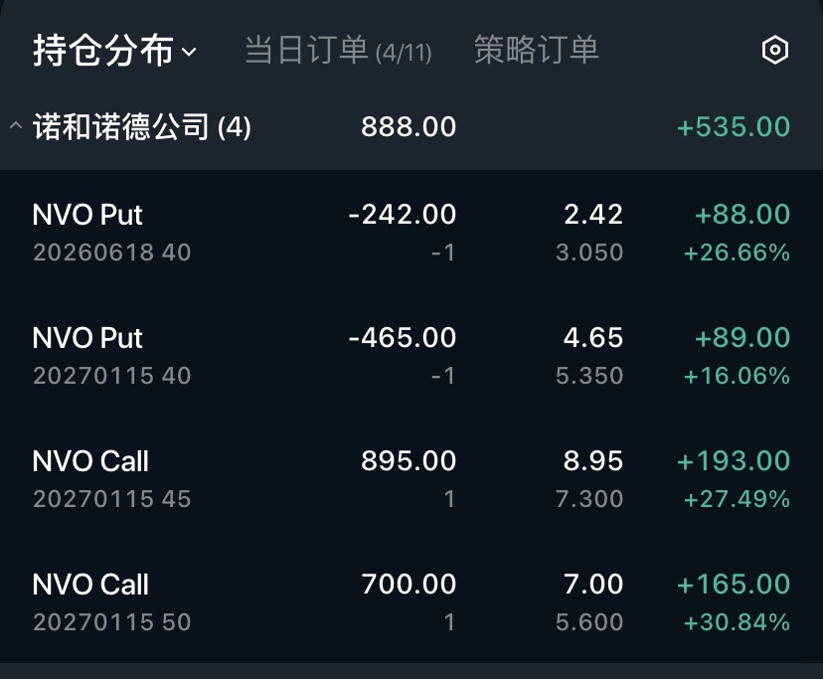Click the -465.00 market value
This screenshot has width=823, height=679.
coord(403,338)
